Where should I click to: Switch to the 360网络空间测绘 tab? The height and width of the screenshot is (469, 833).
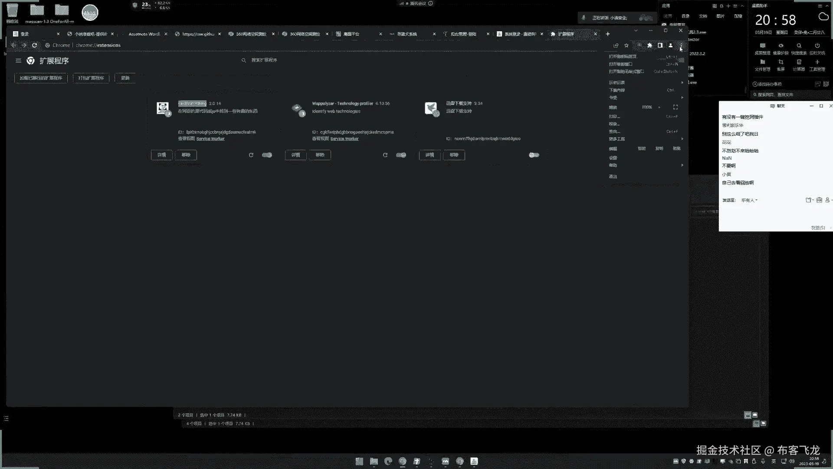pos(251,34)
